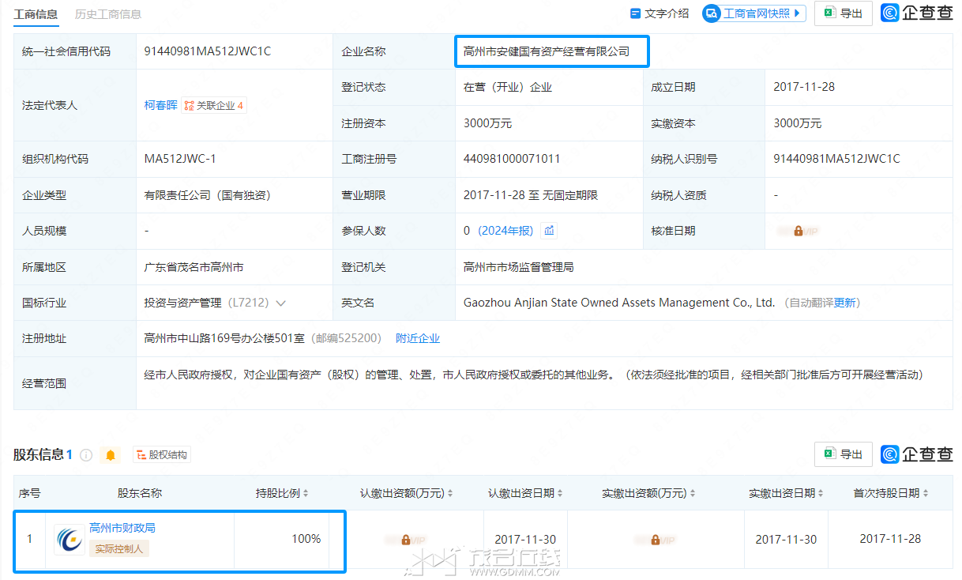Expand the 国标行业 dropdown chevron
This screenshot has height=580, width=962.
click(x=280, y=303)
